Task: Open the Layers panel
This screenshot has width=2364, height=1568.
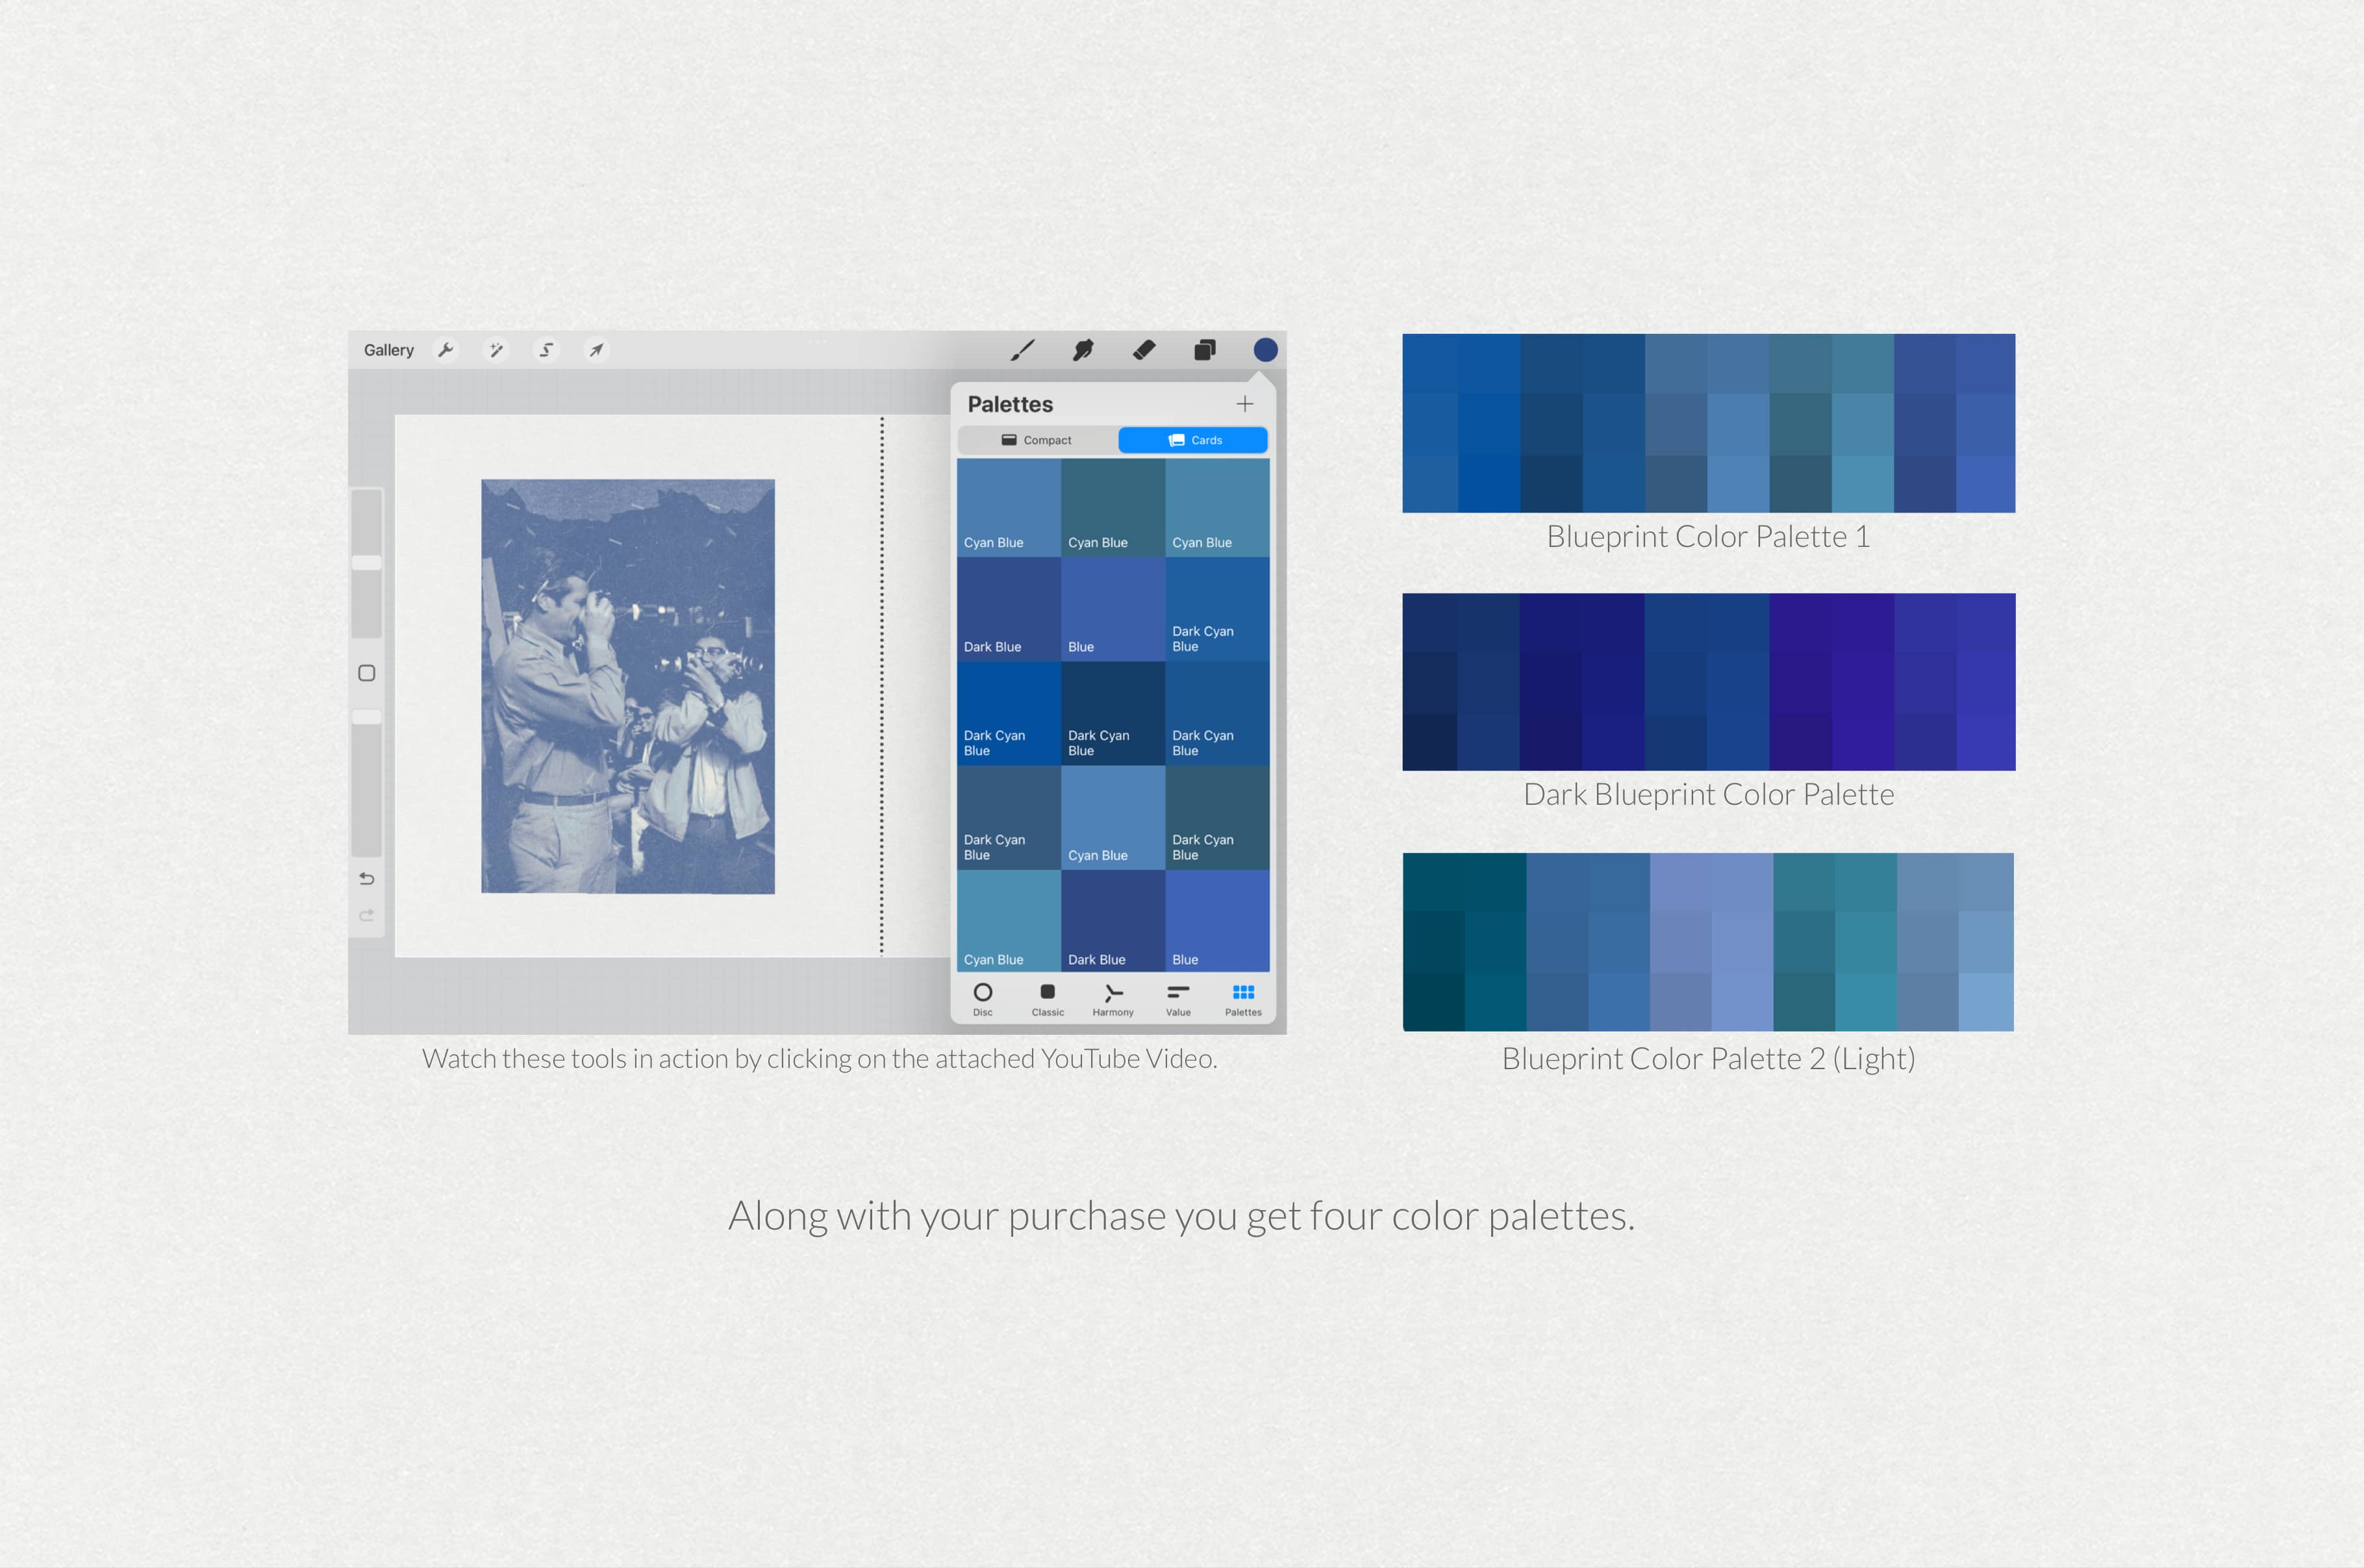Action: click(x=1205, y=350)
